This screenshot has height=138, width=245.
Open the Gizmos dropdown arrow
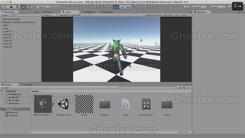[190, 15]
